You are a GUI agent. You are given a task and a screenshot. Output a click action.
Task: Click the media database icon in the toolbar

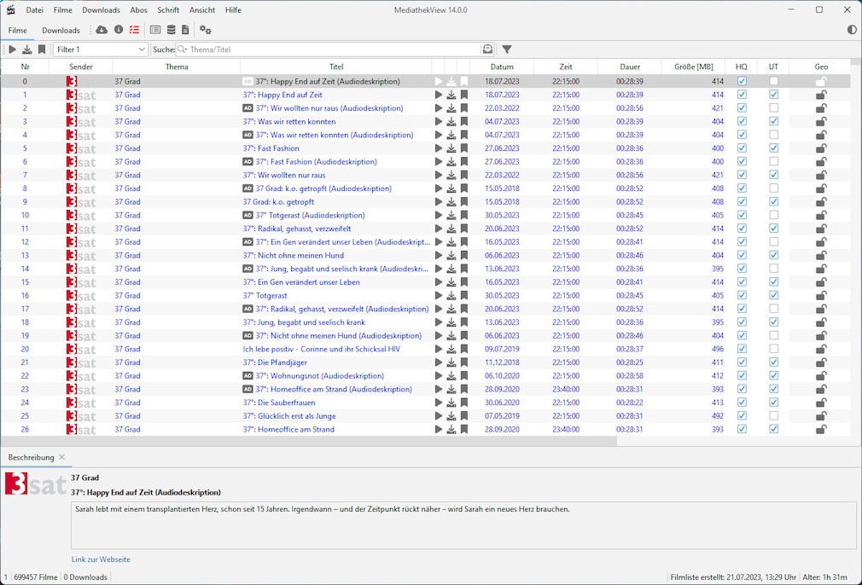click(171, 30)
